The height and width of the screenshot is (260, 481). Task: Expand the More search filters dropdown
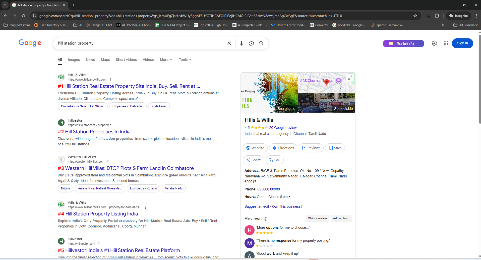(166, 60)
